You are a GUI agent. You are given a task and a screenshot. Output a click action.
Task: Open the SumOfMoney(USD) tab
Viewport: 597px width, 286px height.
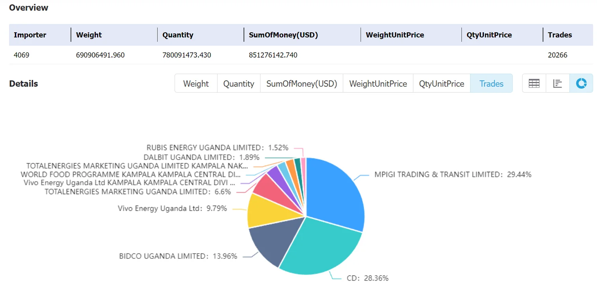(x=302, y=84)
